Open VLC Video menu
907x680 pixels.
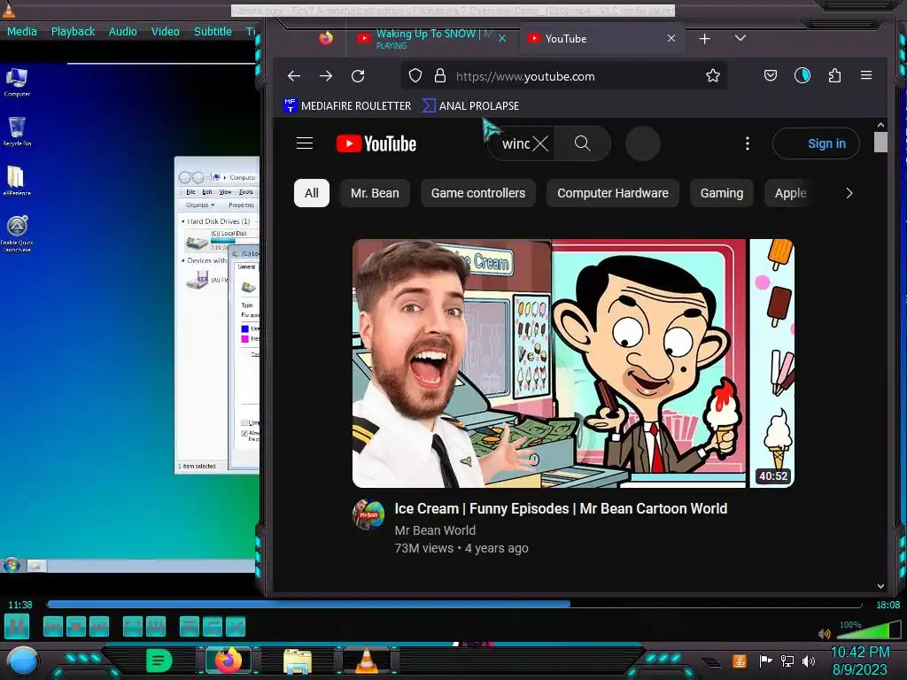pos(166,31)
